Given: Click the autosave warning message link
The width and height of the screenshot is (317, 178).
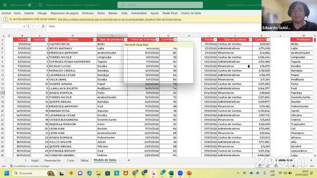Looking at the screenshot, I should coord(119,19).
